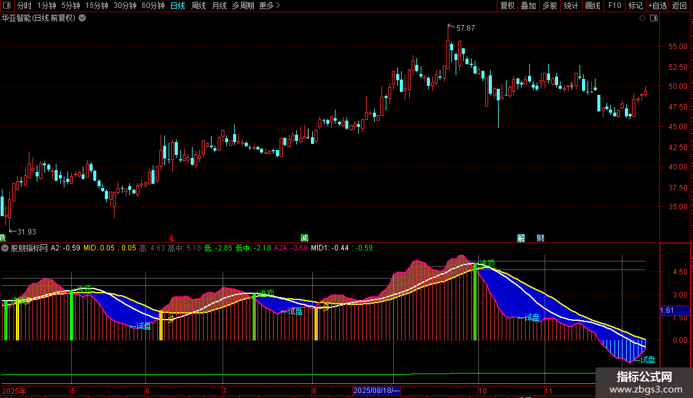Open the indicator menu circle next to 股朋指标网

coord(5,248)
